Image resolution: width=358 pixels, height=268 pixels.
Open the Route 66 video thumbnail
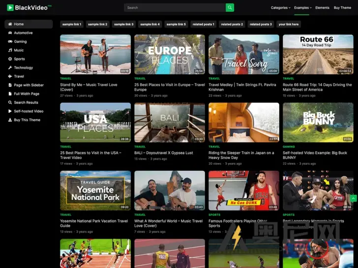pyautogui.click(x=318, y=54)
